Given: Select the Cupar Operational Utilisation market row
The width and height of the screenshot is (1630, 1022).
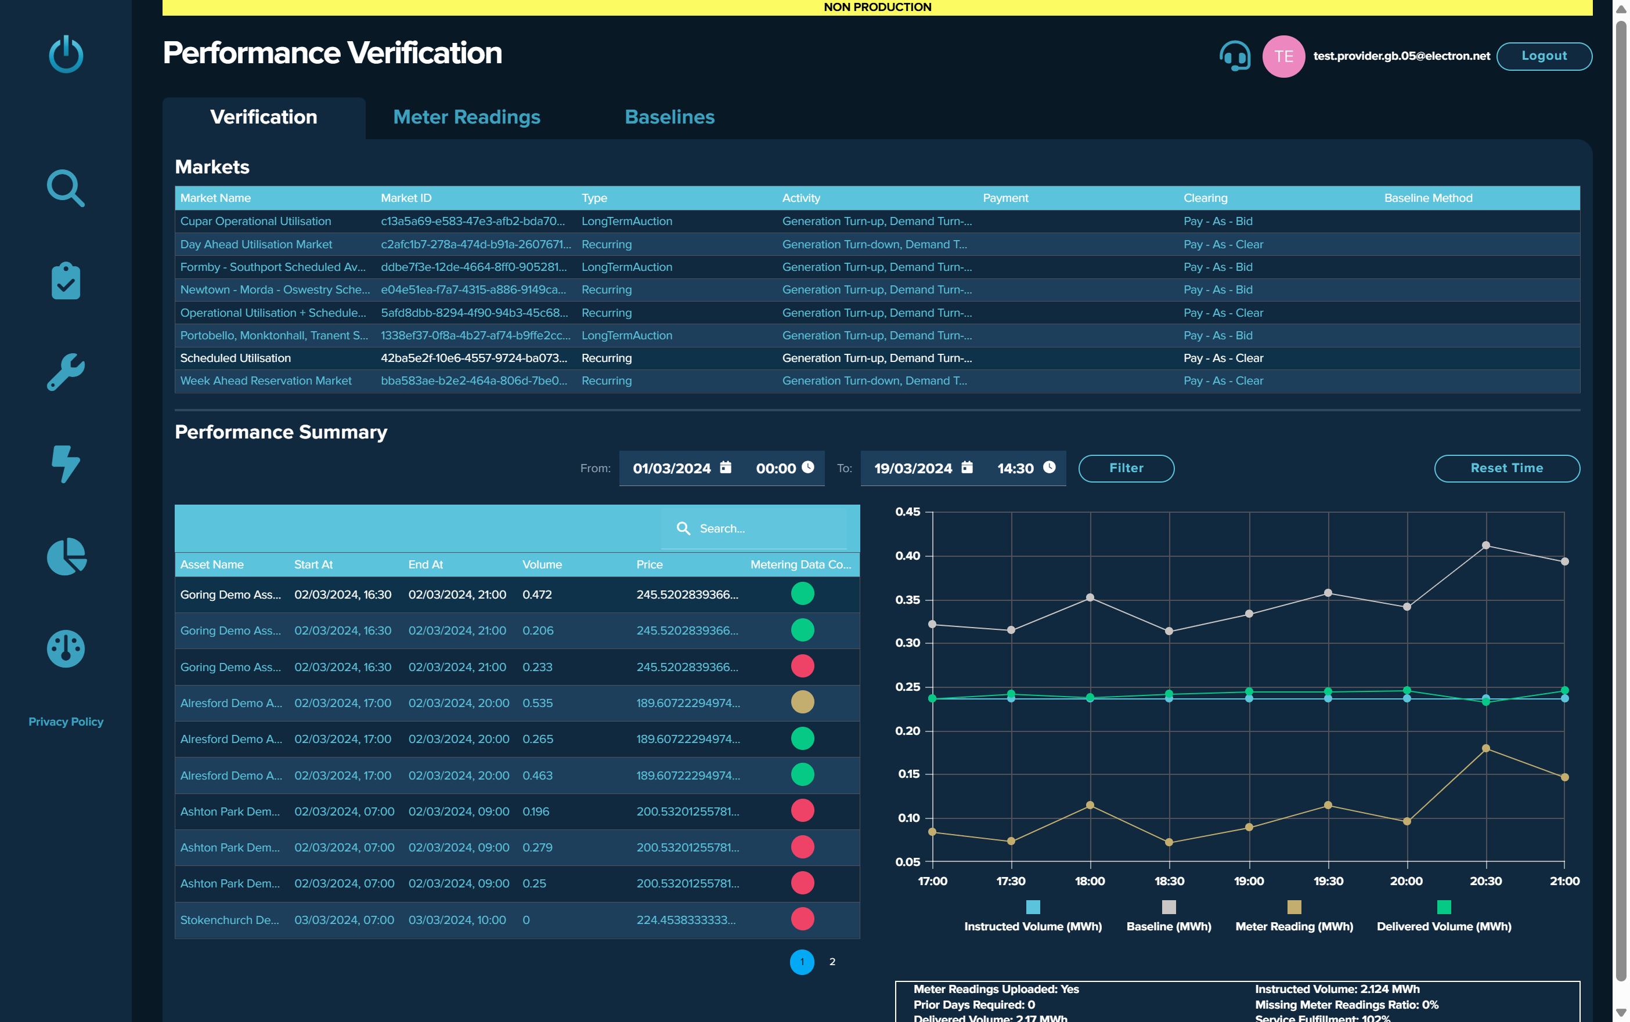Looking at the screenshot, I should click(877, 221).
